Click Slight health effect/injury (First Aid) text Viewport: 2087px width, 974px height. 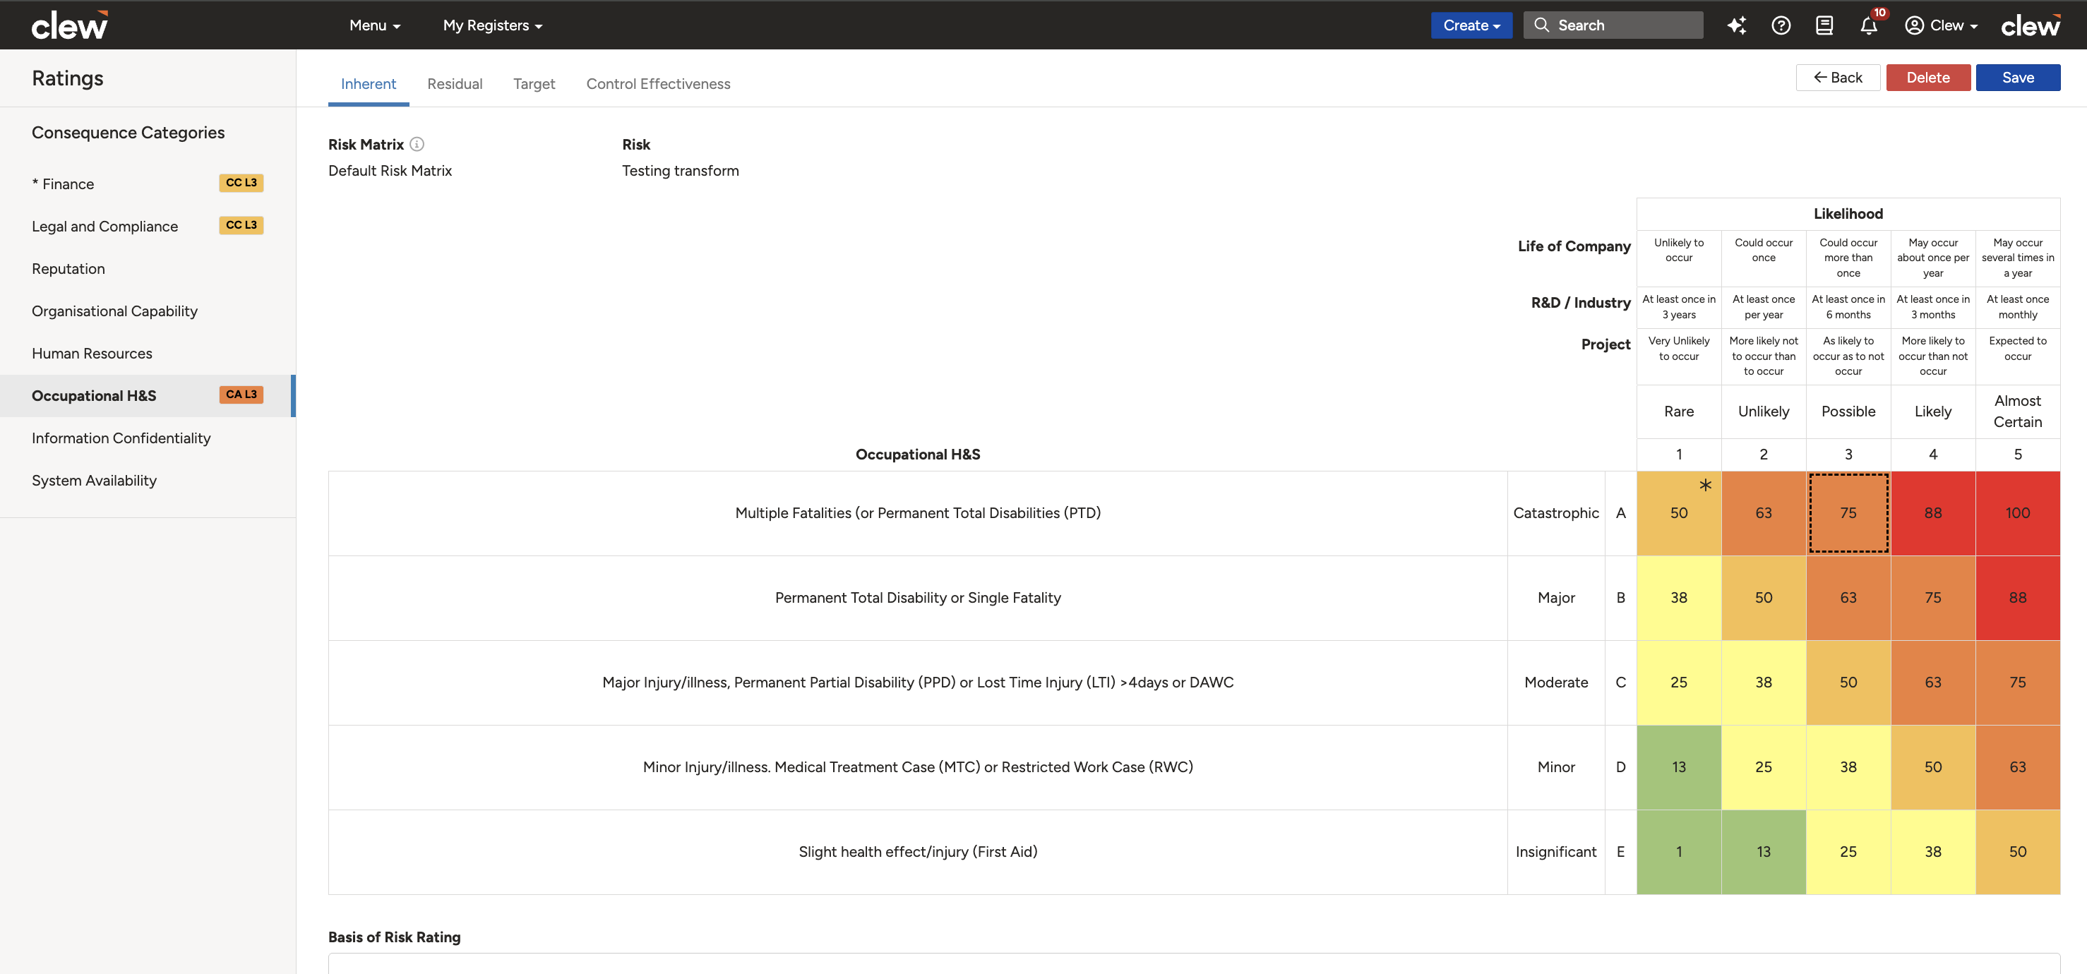tap(918, 852)
